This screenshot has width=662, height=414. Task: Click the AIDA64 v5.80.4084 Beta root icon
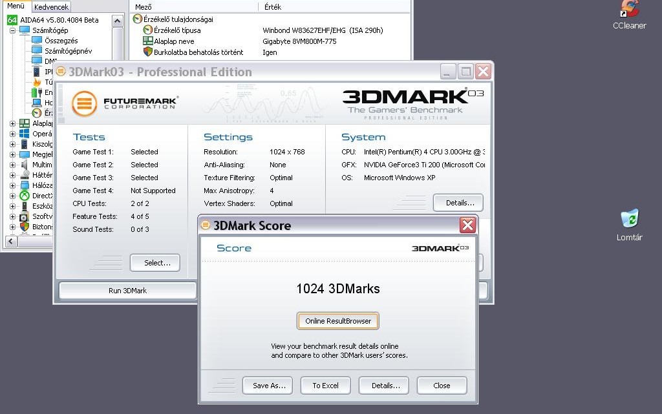12,20
